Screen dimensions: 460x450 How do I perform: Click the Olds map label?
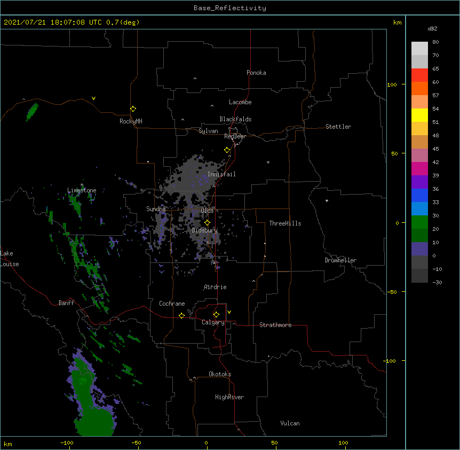pyautogui.click(x=207, y=211)
